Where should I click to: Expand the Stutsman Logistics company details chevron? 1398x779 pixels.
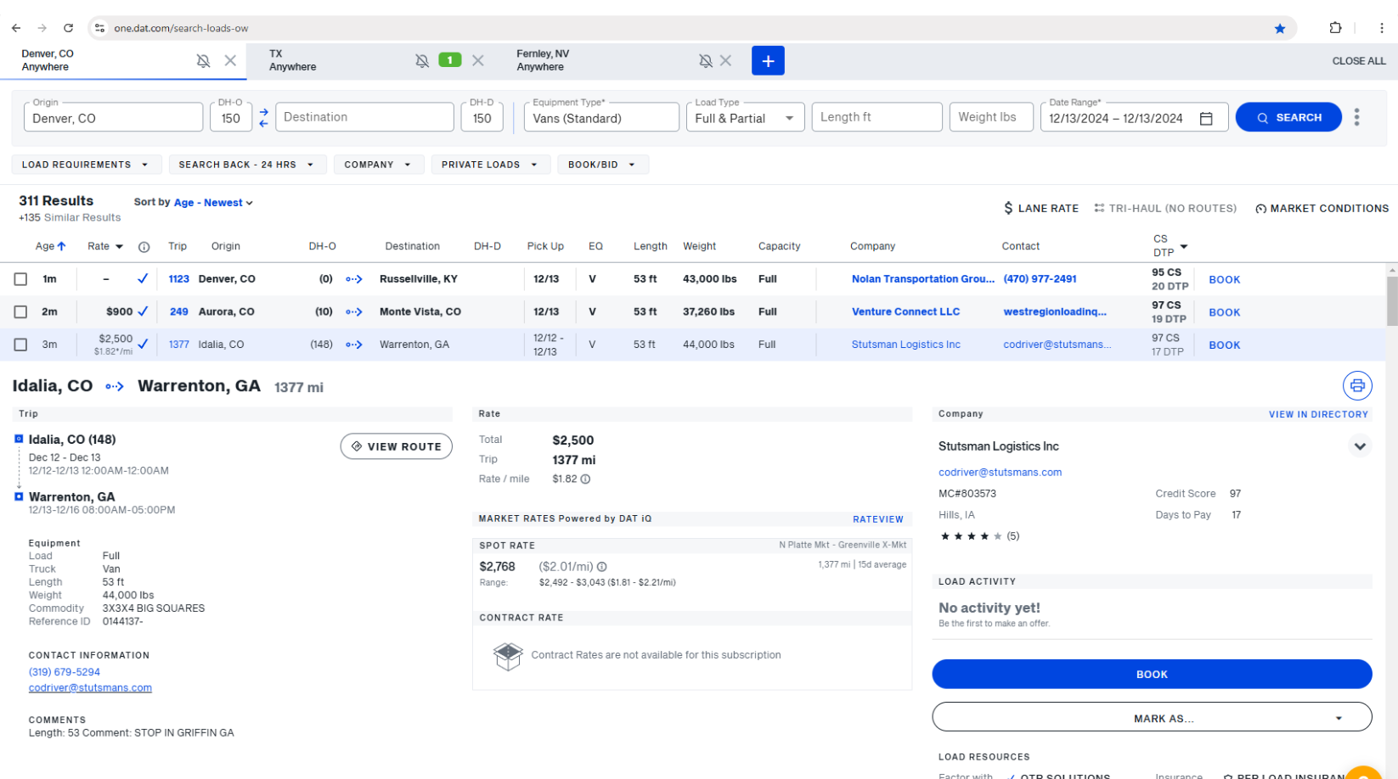coord(1359,446)
